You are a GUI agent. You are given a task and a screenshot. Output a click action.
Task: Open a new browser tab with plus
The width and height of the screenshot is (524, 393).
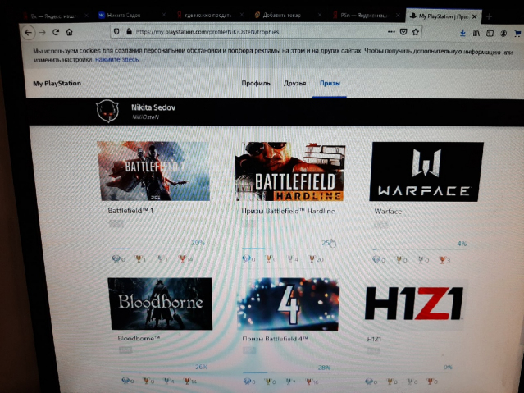click(x=489, y=16)
